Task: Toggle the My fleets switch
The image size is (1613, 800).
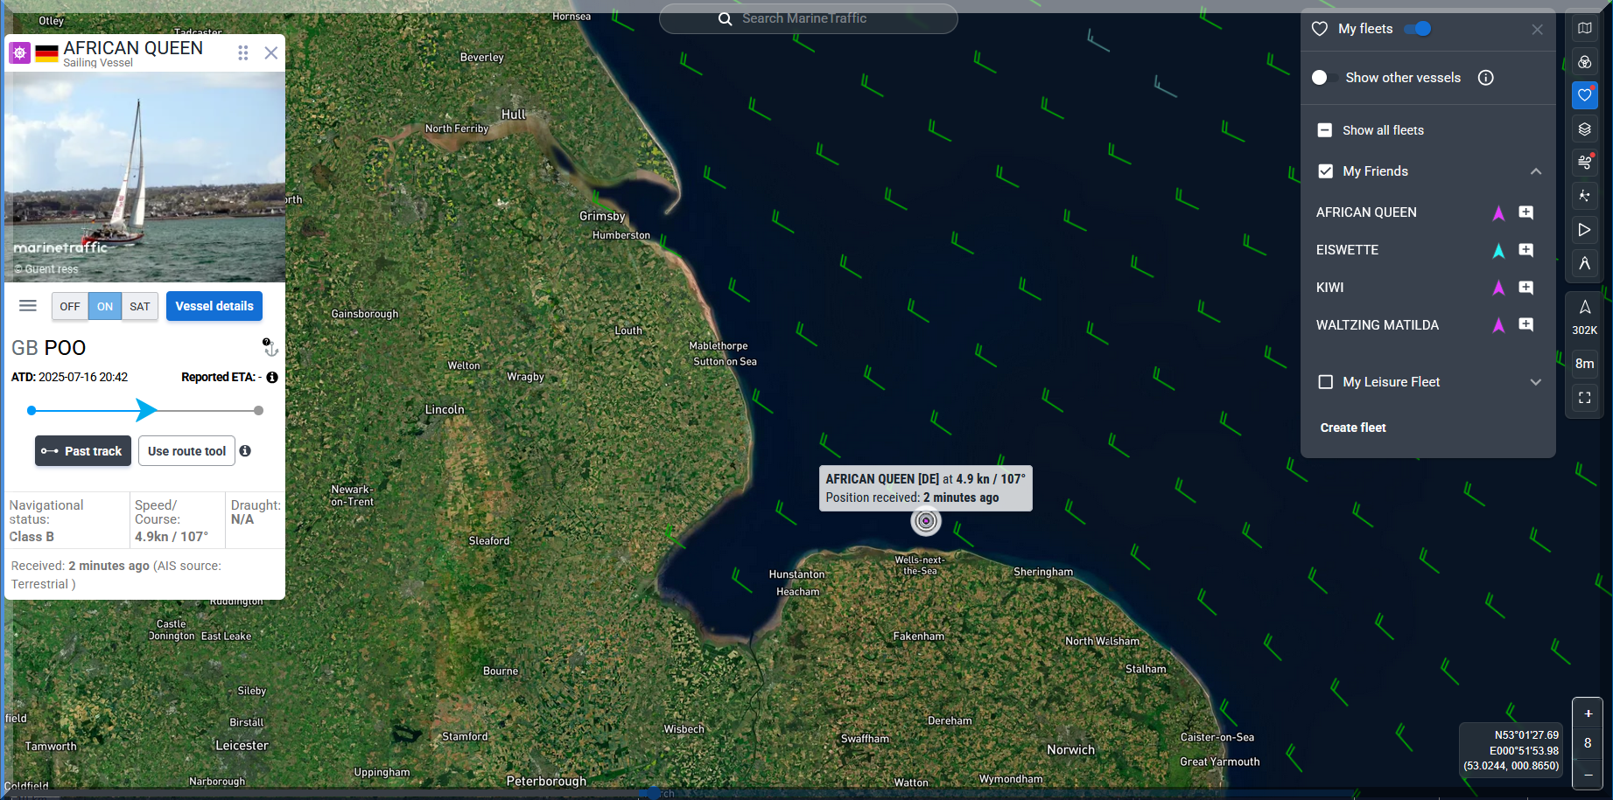Action: point(1417,29)
